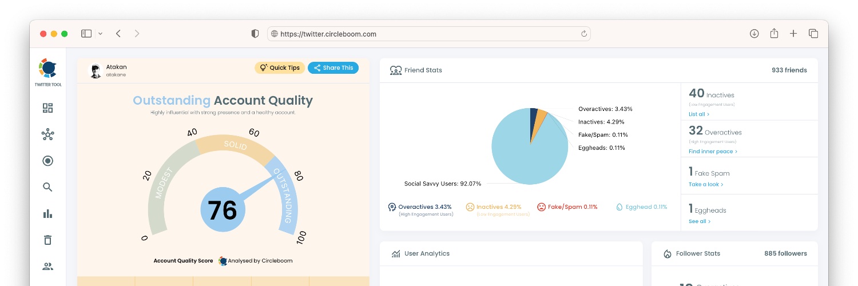Open the privacy shield icon
Screen dimensions: 858x286
tap(255, 34)
